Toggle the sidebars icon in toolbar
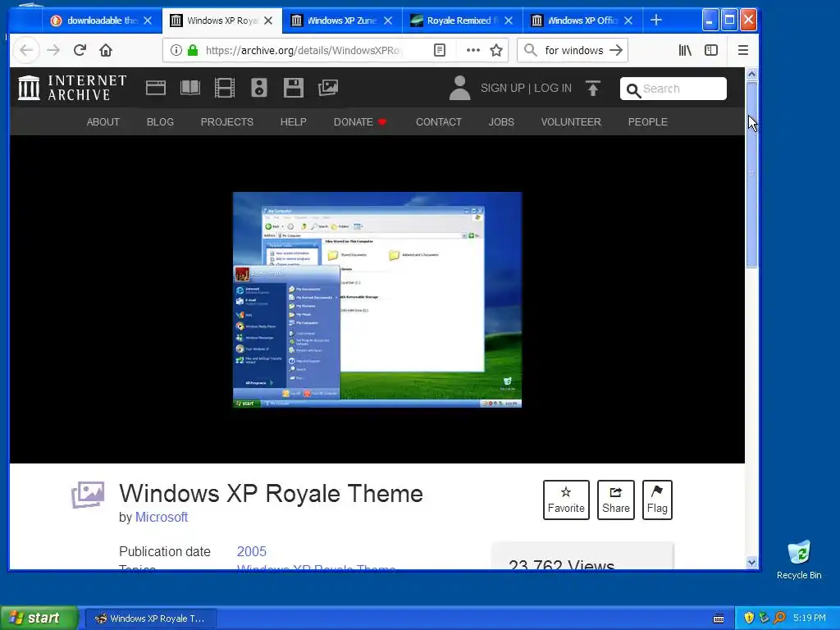840x630 pixels. 711,50
